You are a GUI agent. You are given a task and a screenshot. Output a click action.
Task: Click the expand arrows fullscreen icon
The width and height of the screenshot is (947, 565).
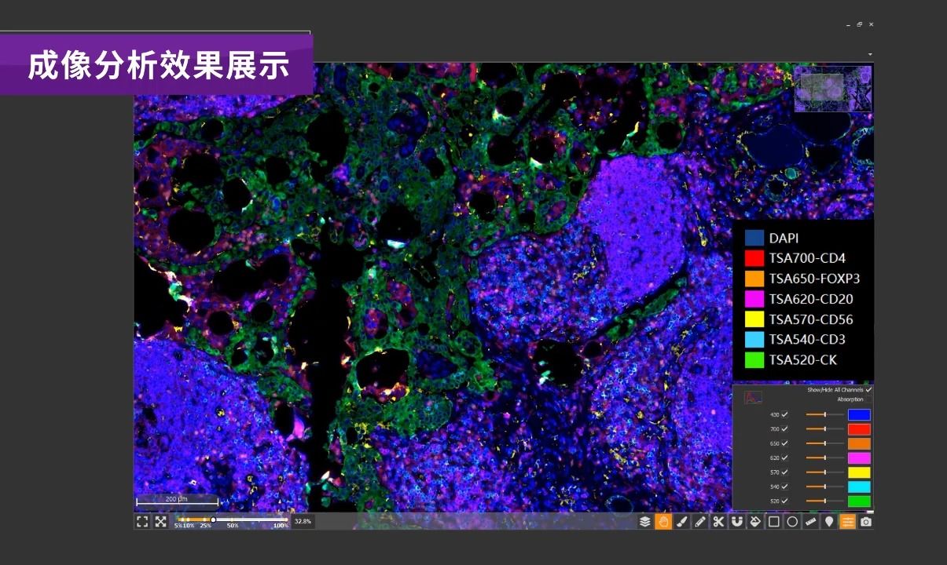160,521
